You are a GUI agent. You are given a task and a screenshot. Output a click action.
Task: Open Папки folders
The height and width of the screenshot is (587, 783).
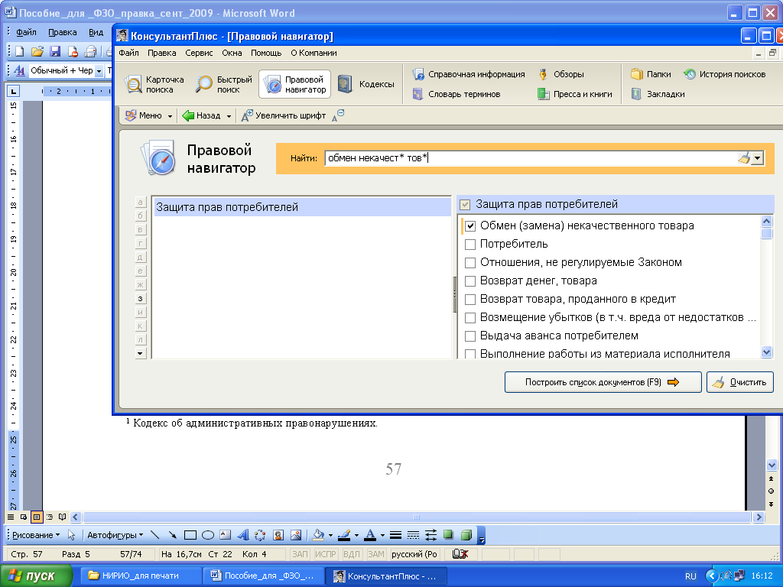click(651, 74)
